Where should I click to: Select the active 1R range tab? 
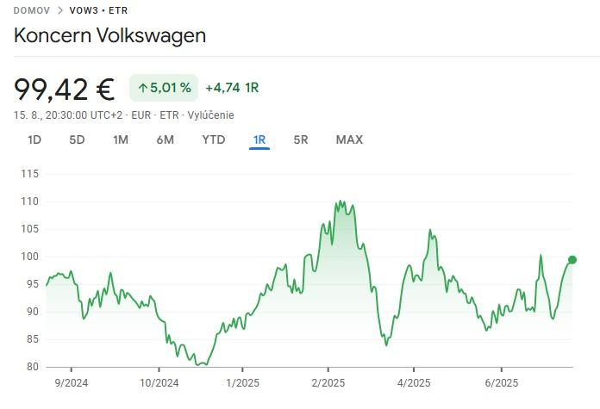pos(259,139)
